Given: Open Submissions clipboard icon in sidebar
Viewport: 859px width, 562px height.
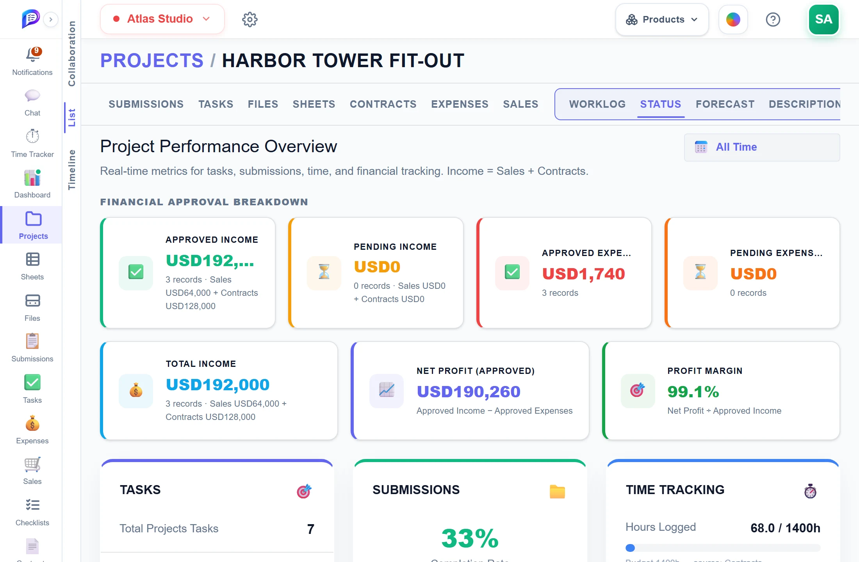Looking at the screenshot, I should (32, 341).
